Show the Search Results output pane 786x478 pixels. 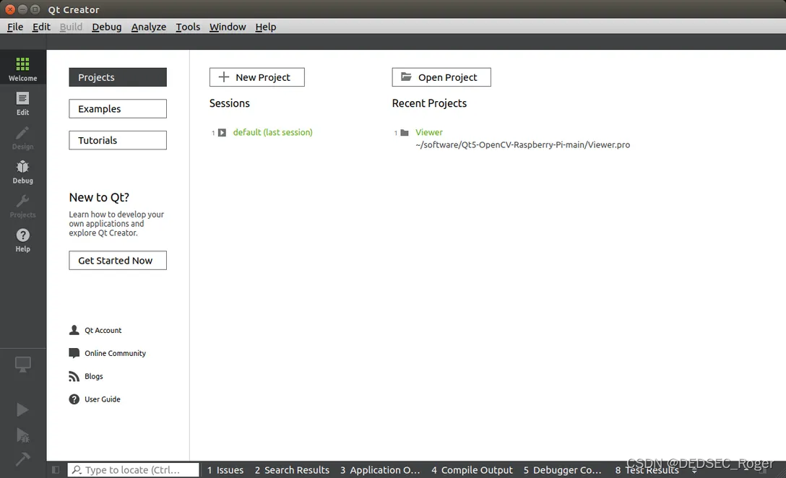(x=292, y=470)
